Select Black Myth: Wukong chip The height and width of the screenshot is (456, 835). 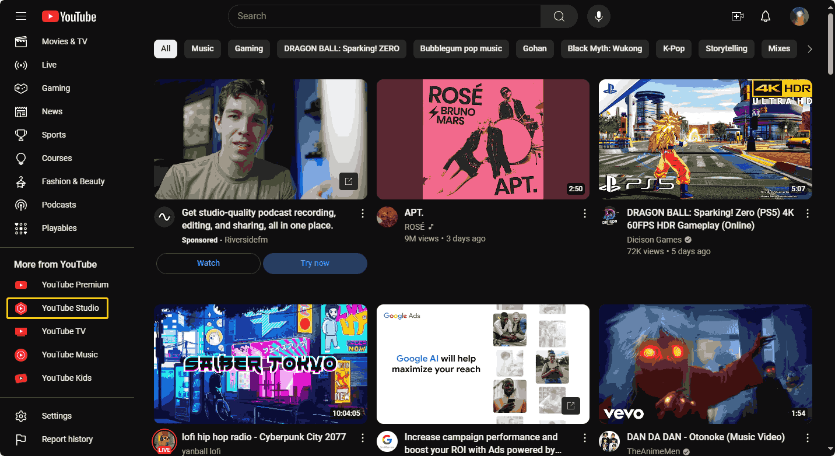pyautogui.click(x=605, y=49)
